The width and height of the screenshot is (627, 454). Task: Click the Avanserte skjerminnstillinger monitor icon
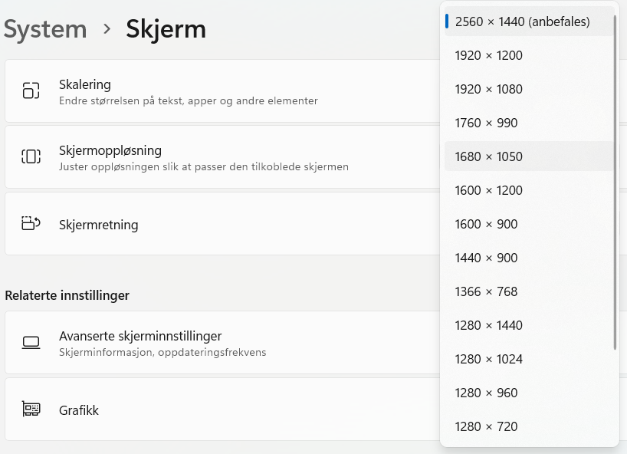(30, 342)
